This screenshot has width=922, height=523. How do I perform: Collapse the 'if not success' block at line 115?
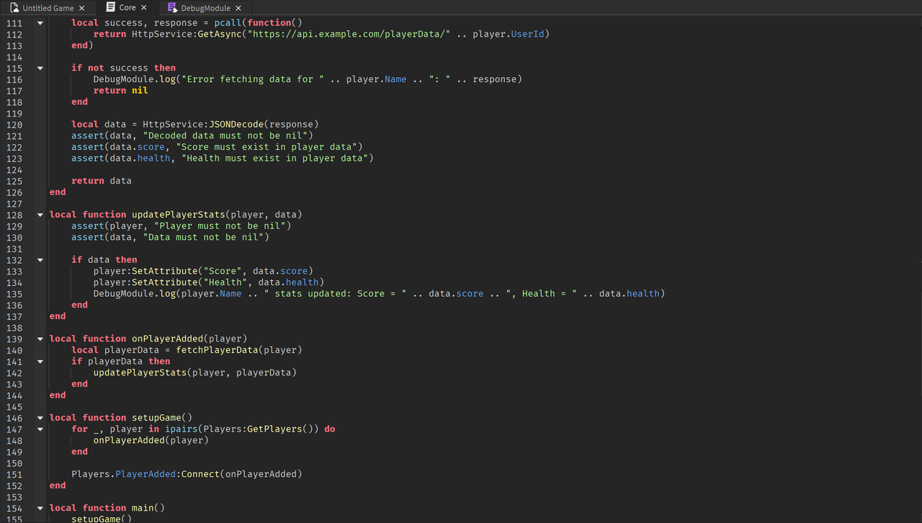pyautogui.click(x=40, y=68)
